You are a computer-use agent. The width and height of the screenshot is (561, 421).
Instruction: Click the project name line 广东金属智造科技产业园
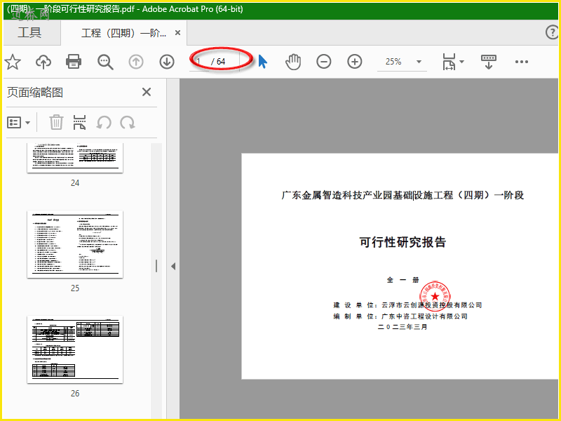pyautogui.click(x=403, y=196)
